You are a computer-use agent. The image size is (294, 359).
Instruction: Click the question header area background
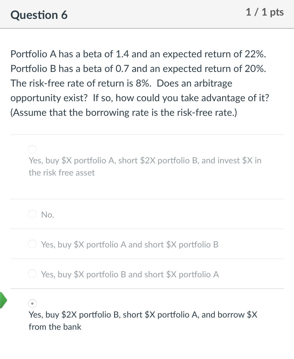(152, 14)
